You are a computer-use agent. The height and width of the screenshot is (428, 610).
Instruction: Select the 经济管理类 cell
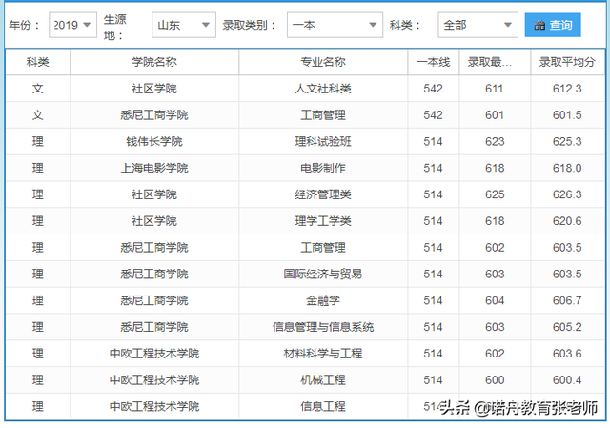coord(323,194)
